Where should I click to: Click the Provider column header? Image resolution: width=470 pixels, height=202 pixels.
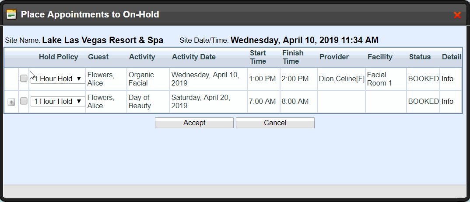click(334, 57)
